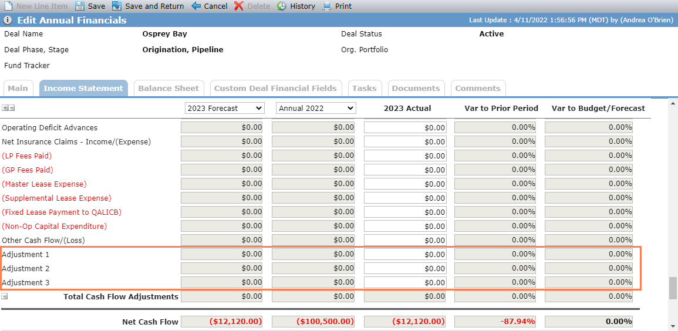Open the Balance Sheet tab
Viewport: 678px width, 331px height.
click(168, 88)
